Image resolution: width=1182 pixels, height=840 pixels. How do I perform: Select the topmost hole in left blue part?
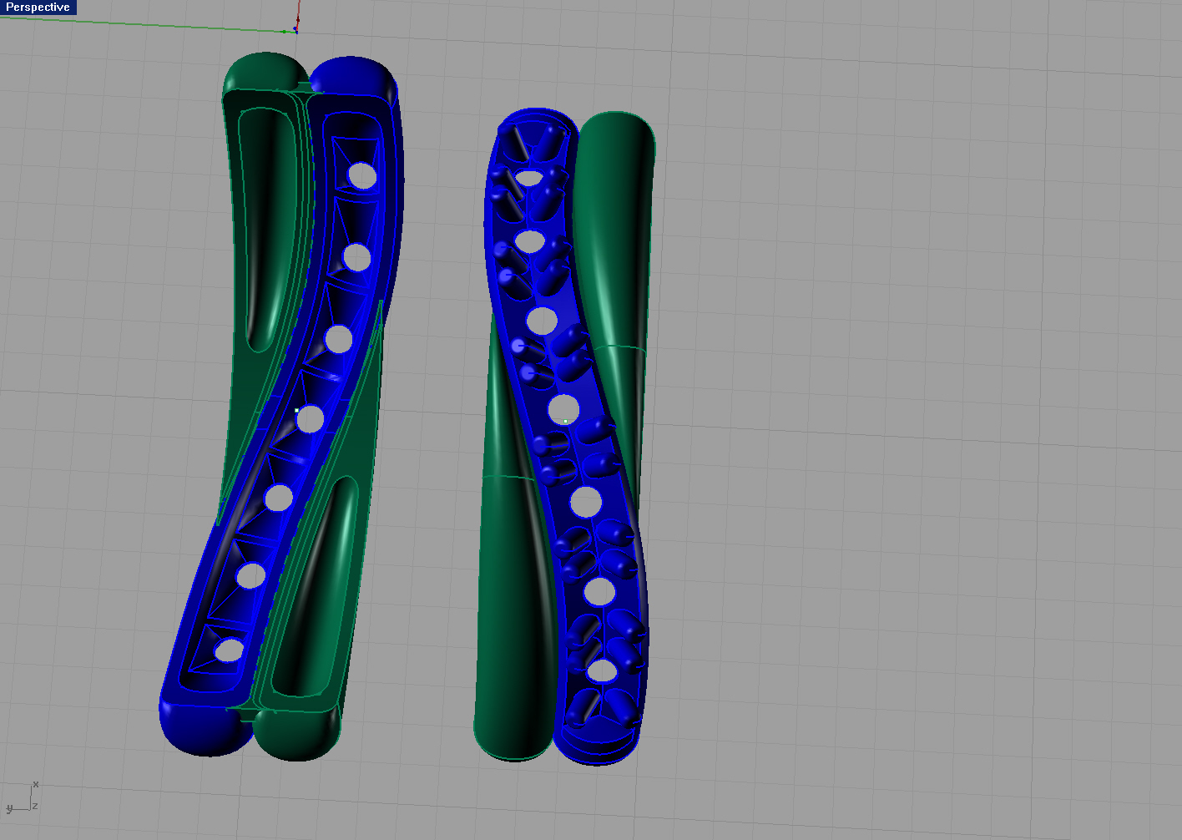pyautogui.click(x=362, y=175)
